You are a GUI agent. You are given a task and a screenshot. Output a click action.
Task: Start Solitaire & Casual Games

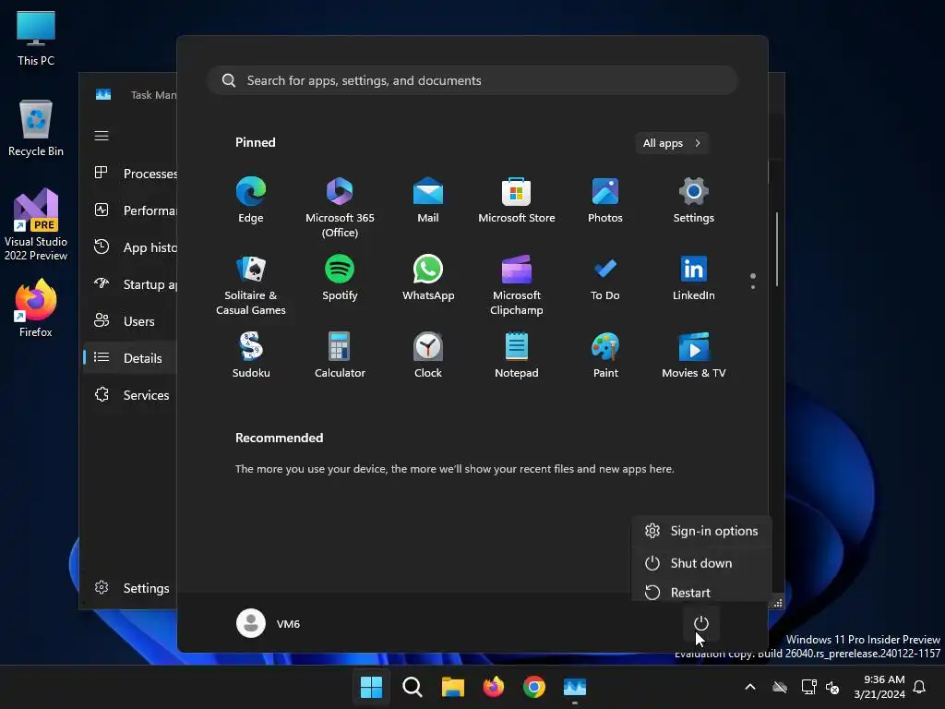[x=251, y=284]
